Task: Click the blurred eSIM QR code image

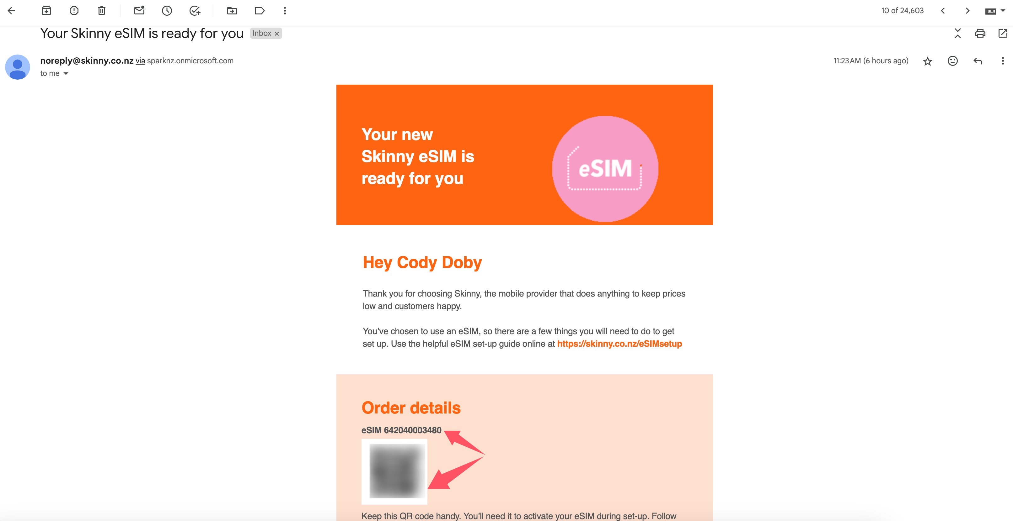Action: click(x=394, y=471)
